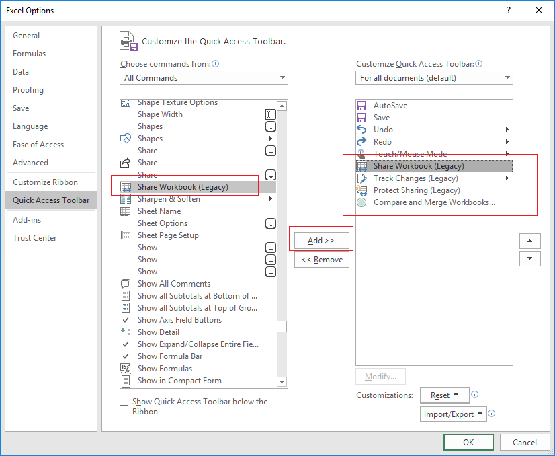
Task: Click the AutoSave icon in toolbar list
Action: click(x=361, y=106)
